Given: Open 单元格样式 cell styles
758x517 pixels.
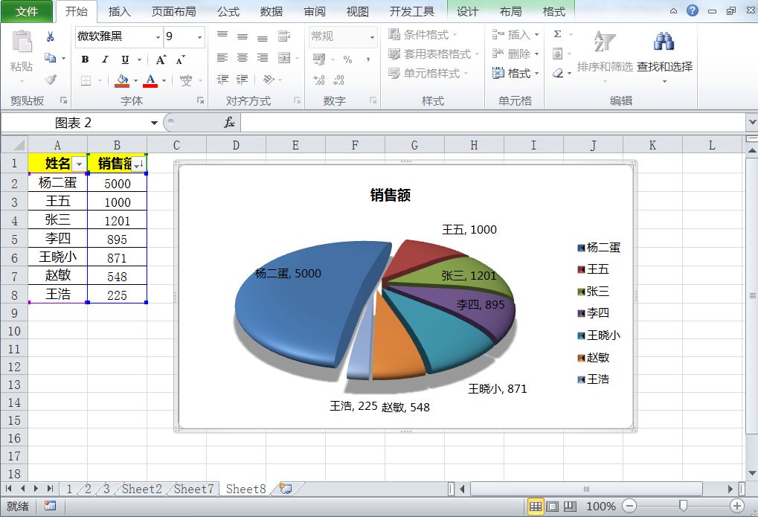Looking at the screenshot, I should click(x=428, y=74).
